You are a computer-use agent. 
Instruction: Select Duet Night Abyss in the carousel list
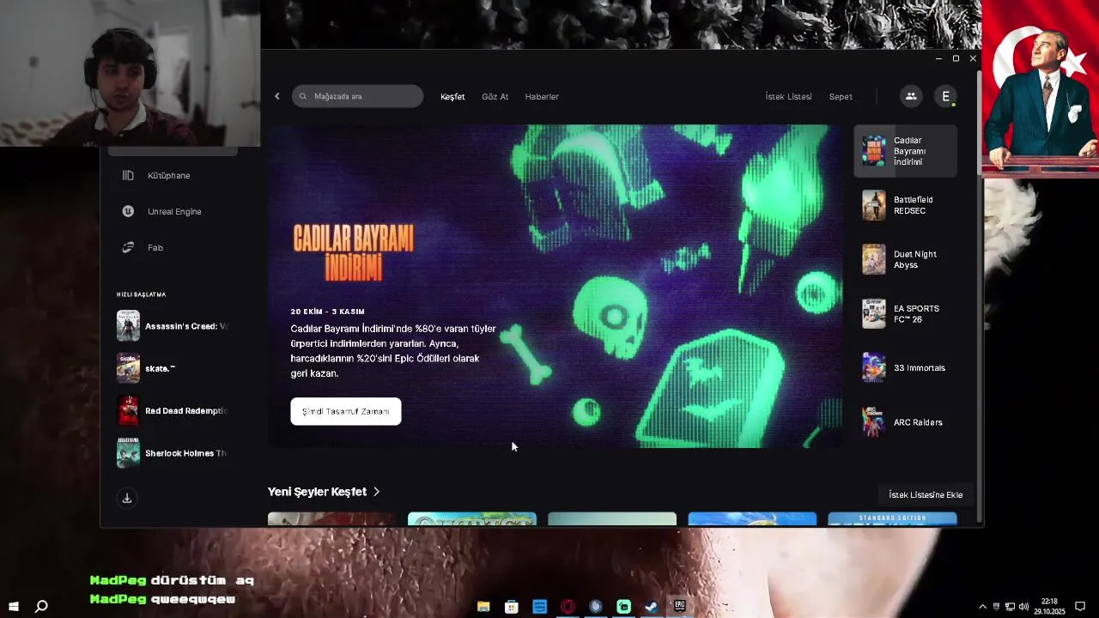(905, 259)
